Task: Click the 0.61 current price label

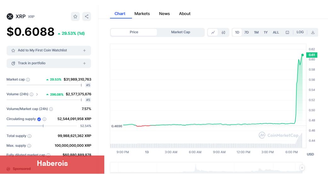Action: [312, 55]
